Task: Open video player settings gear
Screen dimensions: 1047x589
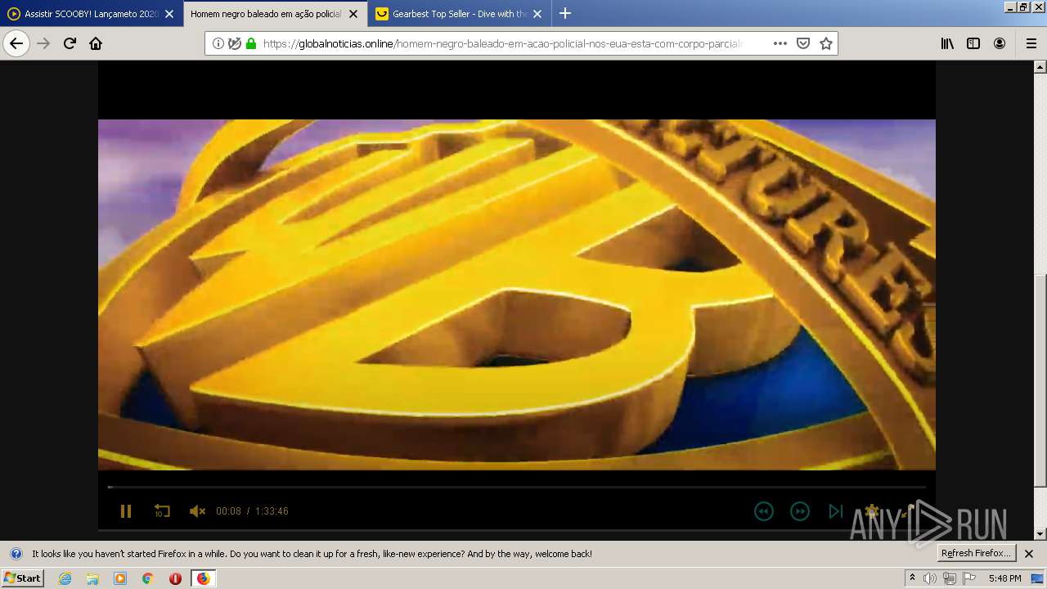Action: (871, 511)
